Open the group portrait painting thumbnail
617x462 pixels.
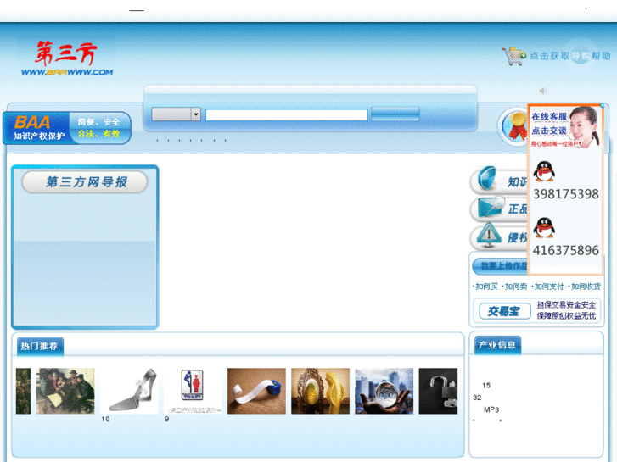coord(65,391)
